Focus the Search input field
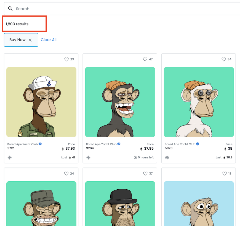 point(124,9)
